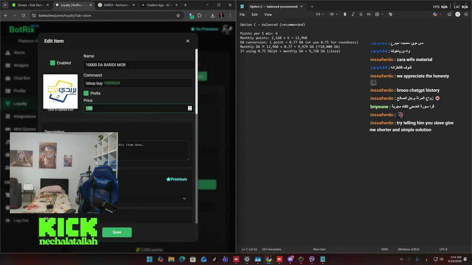Go back in the browser
The image size is (472, 265).
point(6,15)
